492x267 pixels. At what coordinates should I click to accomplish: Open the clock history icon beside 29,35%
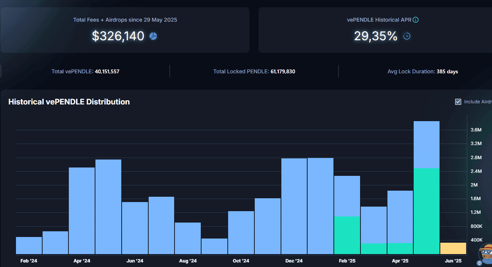[x=406, y=36]
